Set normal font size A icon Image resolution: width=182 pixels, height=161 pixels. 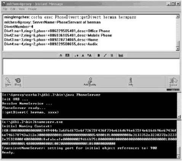click(83, 56)
